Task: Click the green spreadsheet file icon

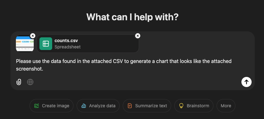Action: tap(46, 44)
